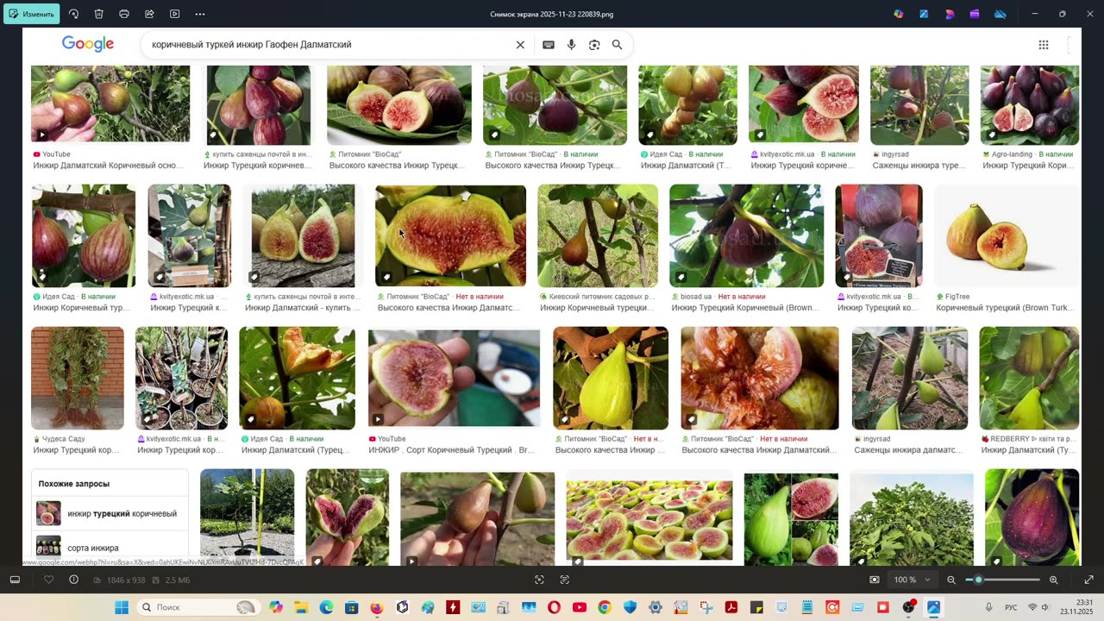Click the file name title 'Снимок экрана 2025-11-23 220839.png'
This screenshot has width=1104, height=621.
(x=552, y=14)
